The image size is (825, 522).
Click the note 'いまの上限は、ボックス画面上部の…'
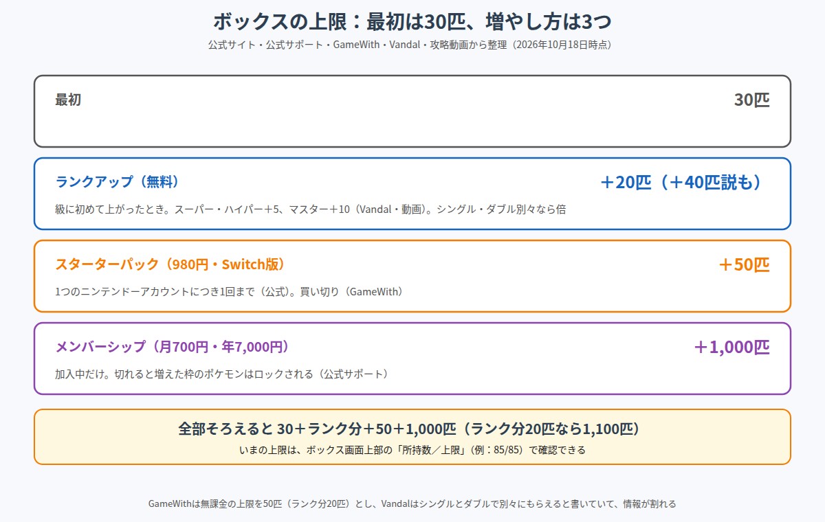tap(412, 450)
